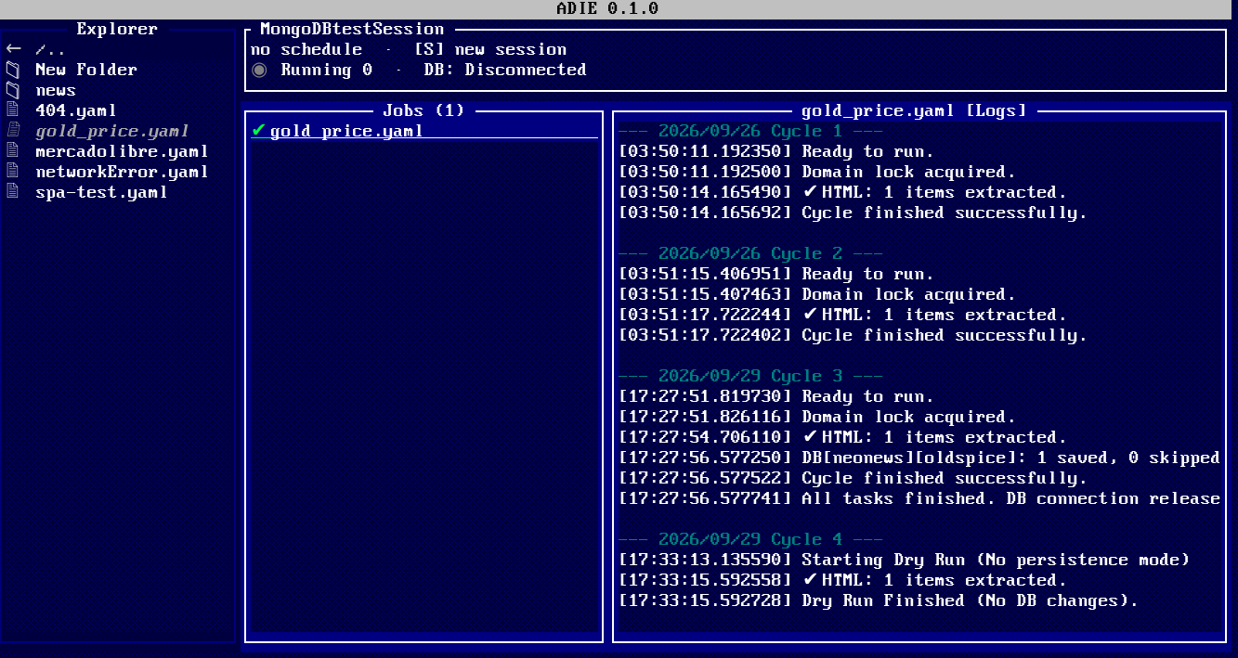This screenshot has width=1238, height=658.
Task: Click the 03:51:15.407463 'Domain lock acquired.' line
Action: pyautogui.click(x=817, y=294)
